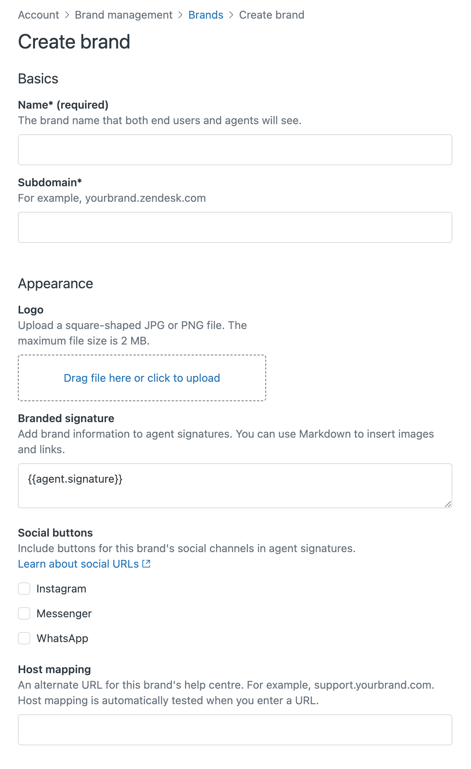Open the Brands breadcrumb link
Image resolution: width=471 pixels, height=769 pixels.
click(x=206, y=15)
